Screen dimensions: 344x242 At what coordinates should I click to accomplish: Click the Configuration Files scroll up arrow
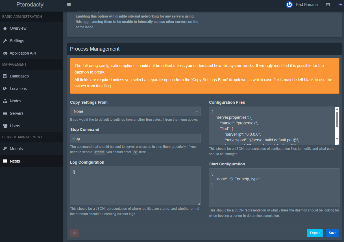[x=337, y=109]
